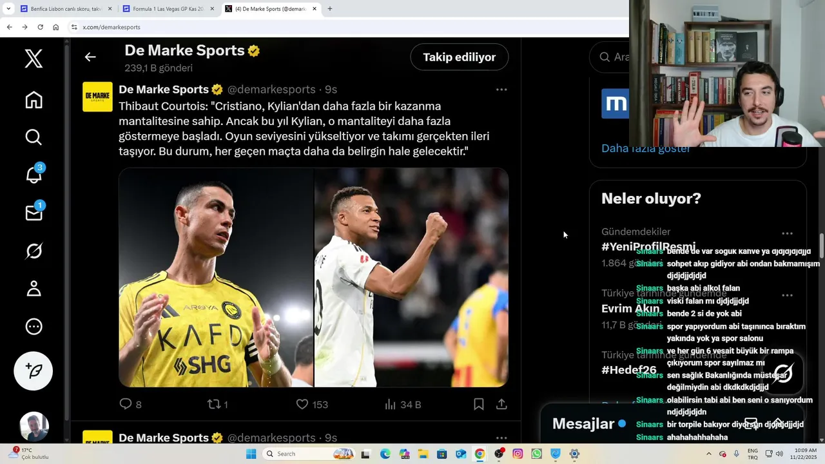825x464 pixels.
Task: Open Instagram from the taskbar
Action: (518, 454)
